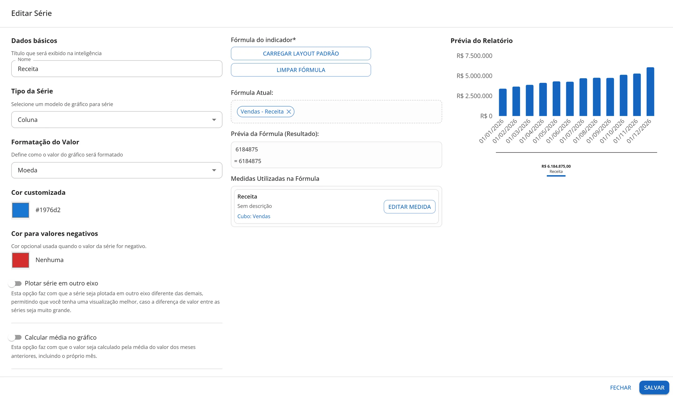Click the Cubo: Vendas link
The width and height of the screenshot is (673, 398).
tap(254, 216)
